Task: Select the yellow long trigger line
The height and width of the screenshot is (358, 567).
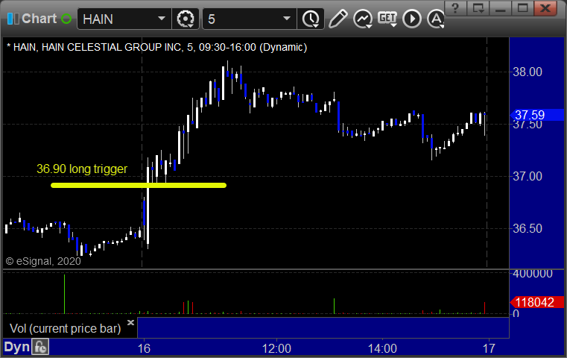Action: 139,185
